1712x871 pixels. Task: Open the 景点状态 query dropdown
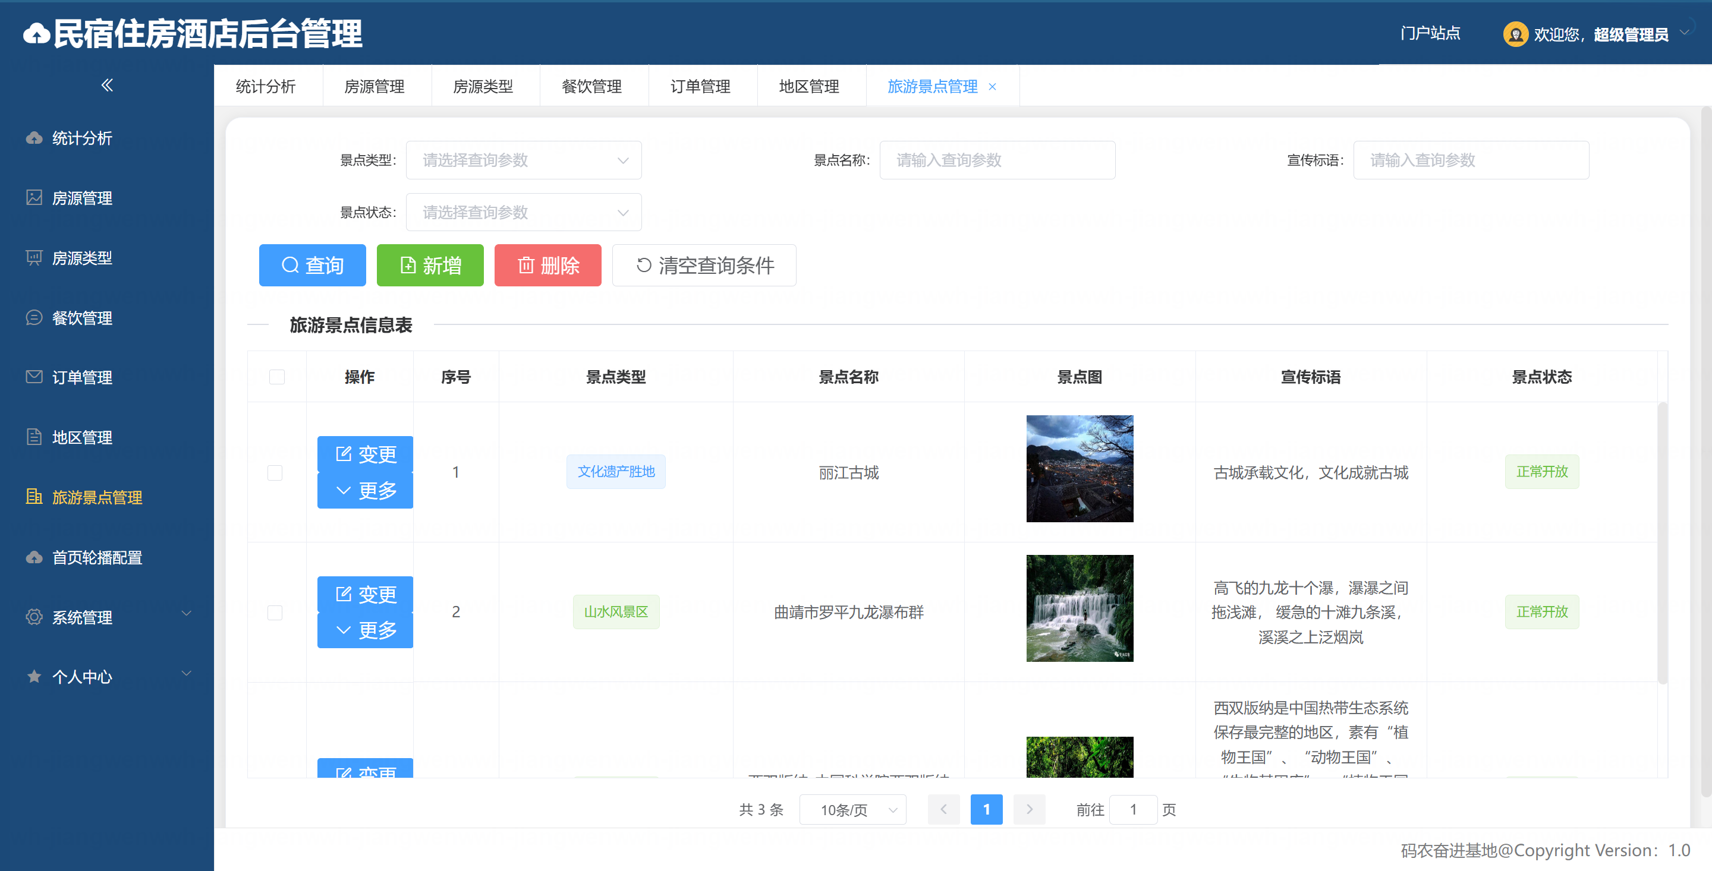pos(523,213)
